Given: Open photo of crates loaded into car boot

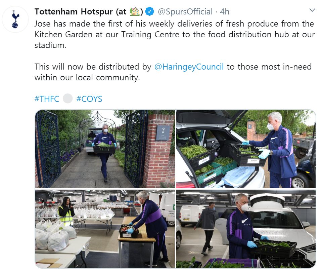Looking at the screenshot, I should 246,149.
